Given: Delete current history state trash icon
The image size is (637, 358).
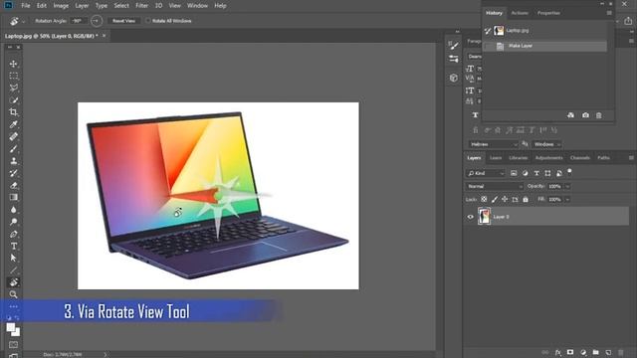Looking at the screenshot, I should pos(599,115).
